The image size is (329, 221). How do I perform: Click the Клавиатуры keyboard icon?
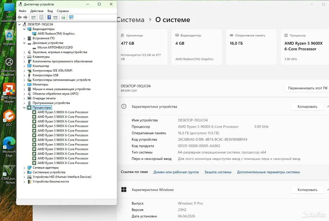click(29, 57)
